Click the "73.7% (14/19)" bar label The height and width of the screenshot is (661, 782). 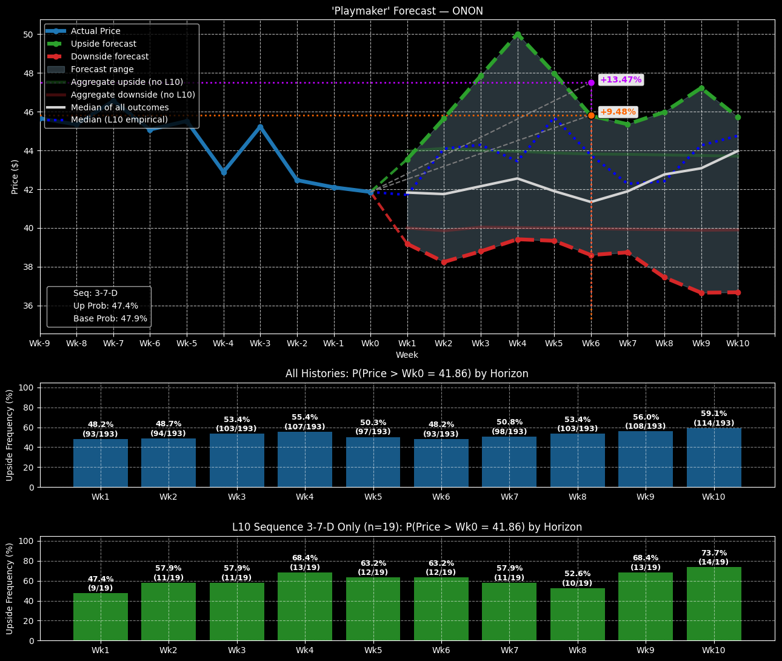tap(714, 557)
